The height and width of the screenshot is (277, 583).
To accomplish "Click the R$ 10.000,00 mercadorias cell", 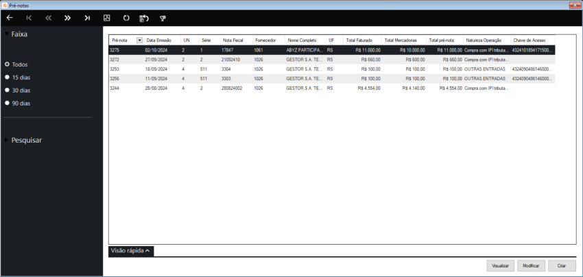I will pyautogui.click(x=412, y=50).
